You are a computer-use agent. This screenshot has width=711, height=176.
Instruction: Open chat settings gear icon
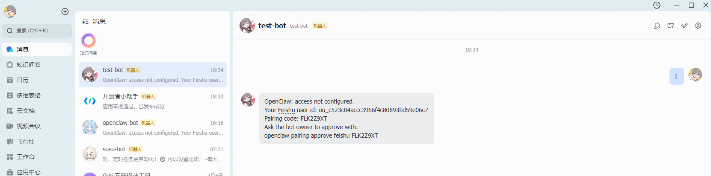698,26
